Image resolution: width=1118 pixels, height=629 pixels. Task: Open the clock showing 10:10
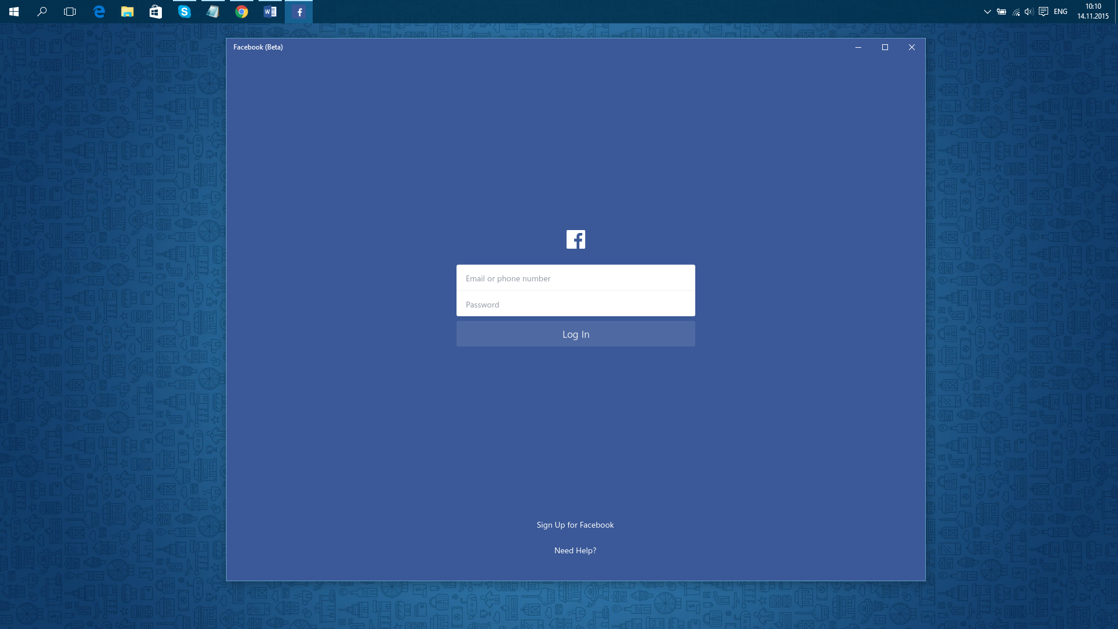[x=1092, y=12]
